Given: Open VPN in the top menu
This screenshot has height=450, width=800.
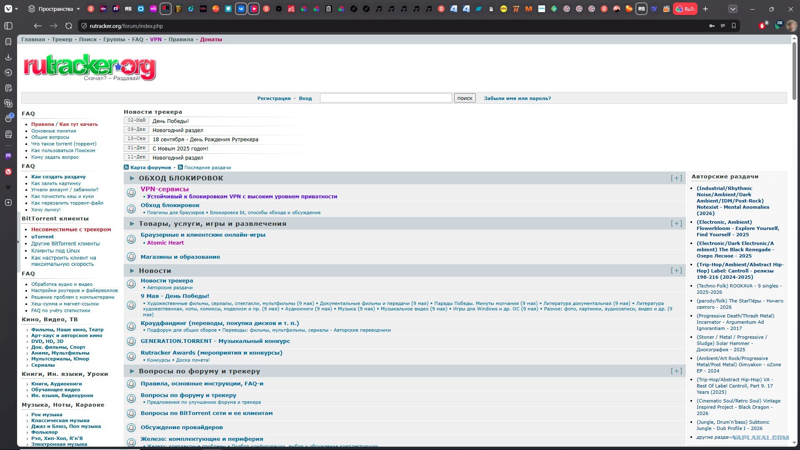Looking at the screenshot, I should click(x=156, y=40).
